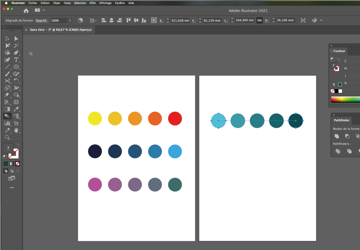Open the Apple menu
This screenshot has height=250, width=360.
pos(6,3)
